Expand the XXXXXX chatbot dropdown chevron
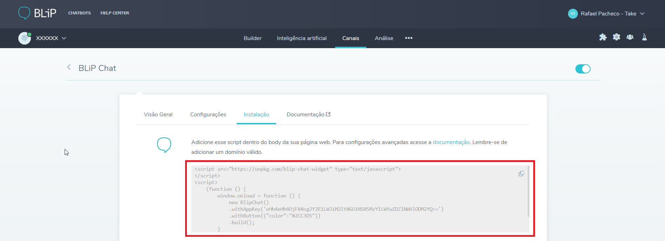The height and width of the screenshot is (241, 665). [x=64, y=38]
